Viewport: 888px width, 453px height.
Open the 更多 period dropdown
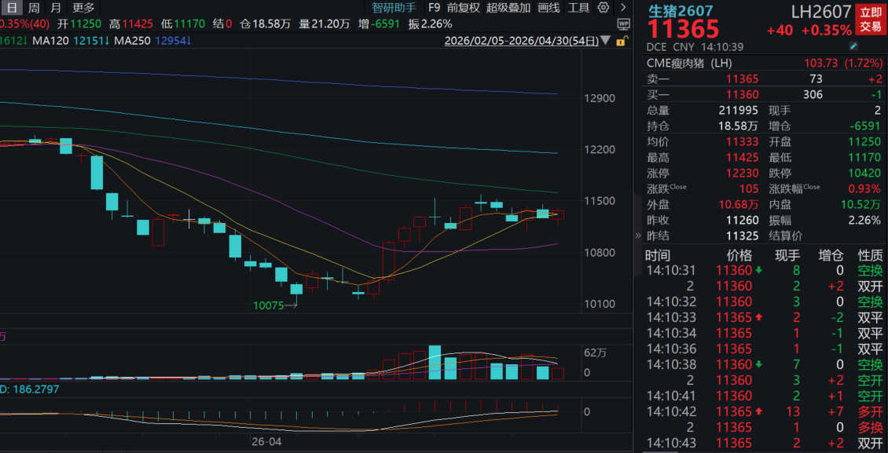83,8
